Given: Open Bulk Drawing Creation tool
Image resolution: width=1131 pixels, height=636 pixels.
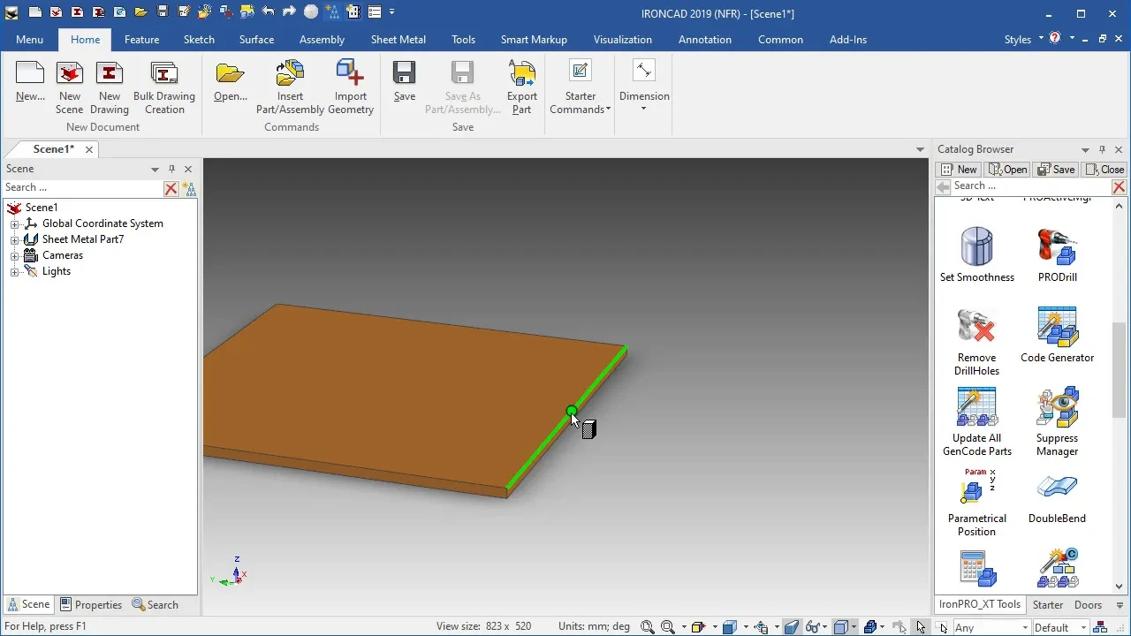Looking at the screenshot, I should tap(164, 88).
